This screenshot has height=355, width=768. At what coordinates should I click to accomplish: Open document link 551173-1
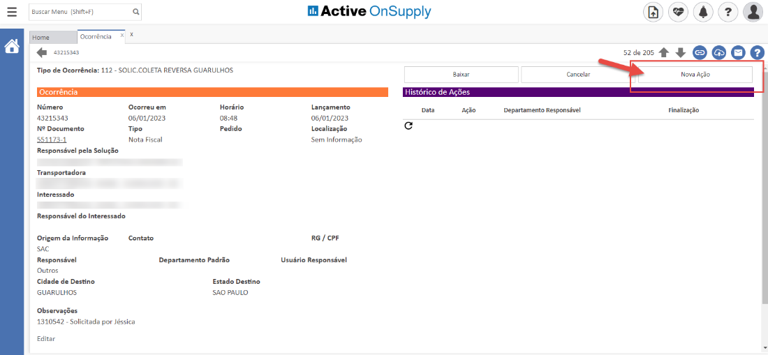point(52,139)
